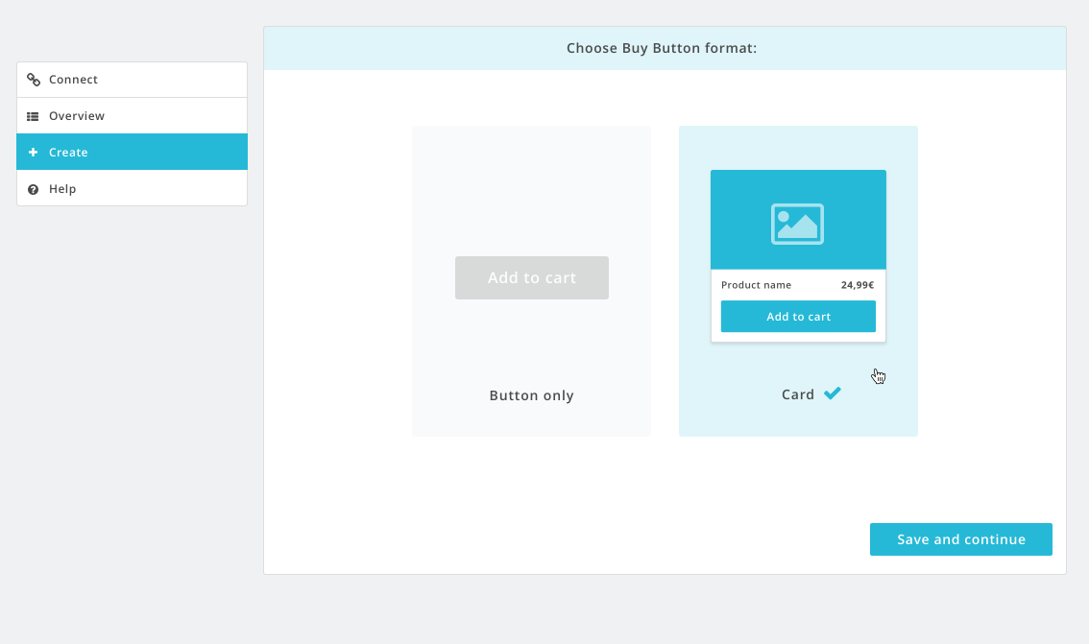Click the list icon beside Overview
Image resolution: width=1089 pixels, height=644 pixels.
pos(34,116)
